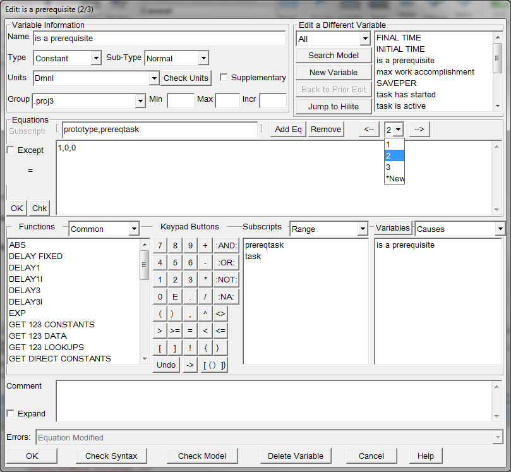Go to next equation with --> button

(x=419, y=130)
